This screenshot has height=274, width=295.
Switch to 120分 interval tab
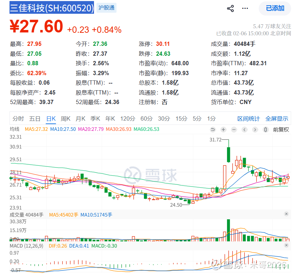(x=128, y=119)
